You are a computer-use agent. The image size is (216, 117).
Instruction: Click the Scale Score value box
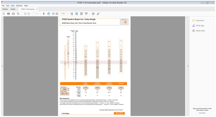[65, 94]
